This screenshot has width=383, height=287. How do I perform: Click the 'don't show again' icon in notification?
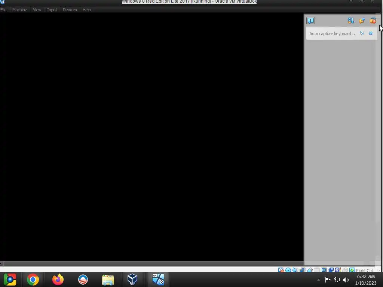click(x=362, y=33)
